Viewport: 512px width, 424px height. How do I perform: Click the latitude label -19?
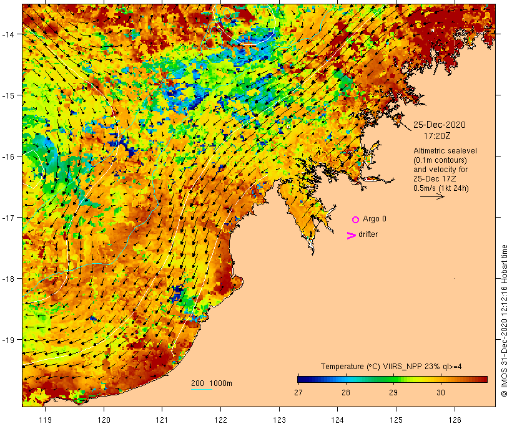pos(8,340)
